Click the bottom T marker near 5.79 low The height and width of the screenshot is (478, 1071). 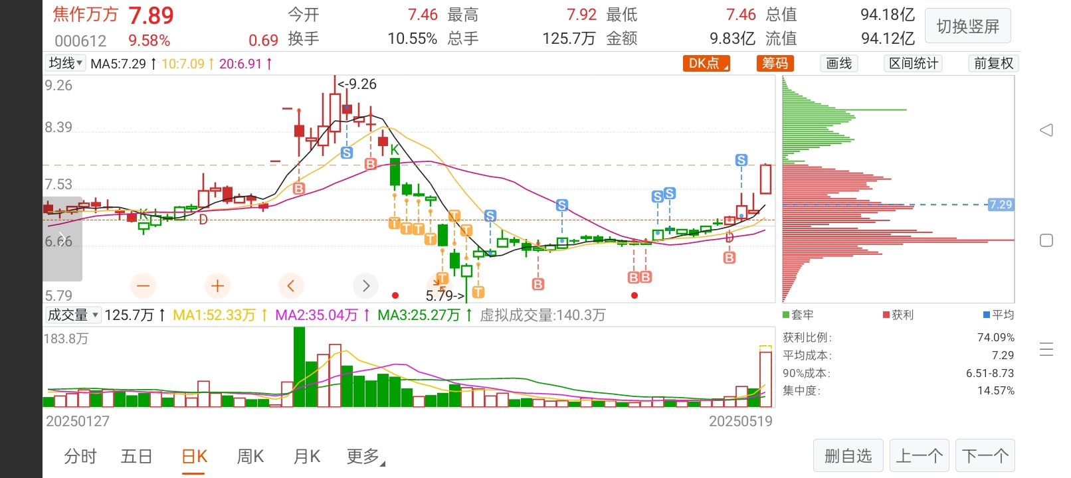(478, 291)
